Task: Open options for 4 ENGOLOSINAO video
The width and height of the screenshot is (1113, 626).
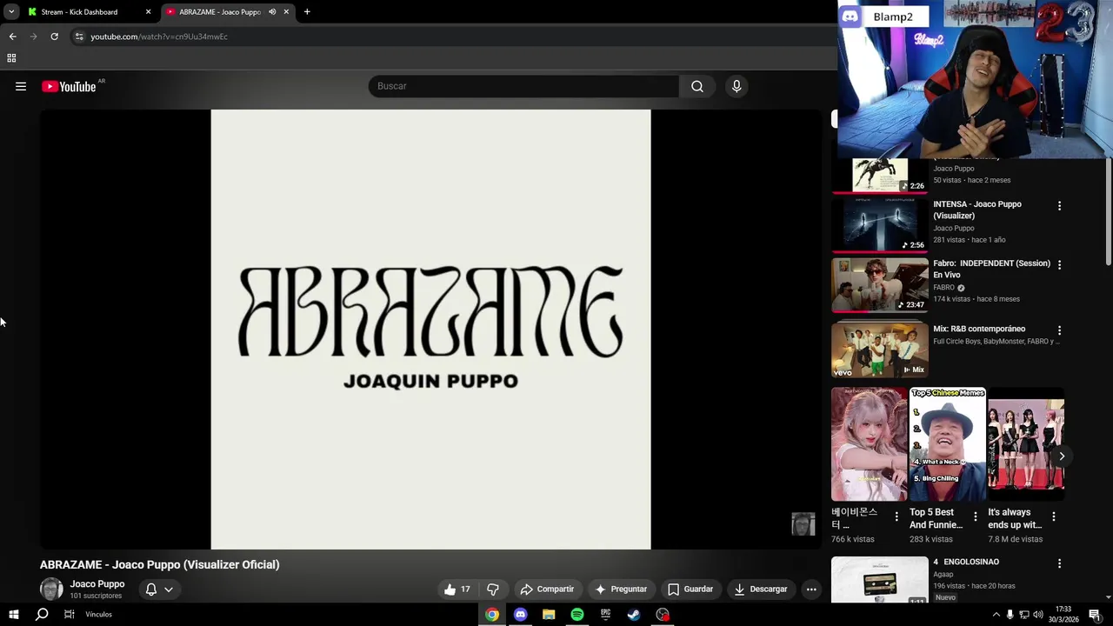Action: pos(1059,563)
